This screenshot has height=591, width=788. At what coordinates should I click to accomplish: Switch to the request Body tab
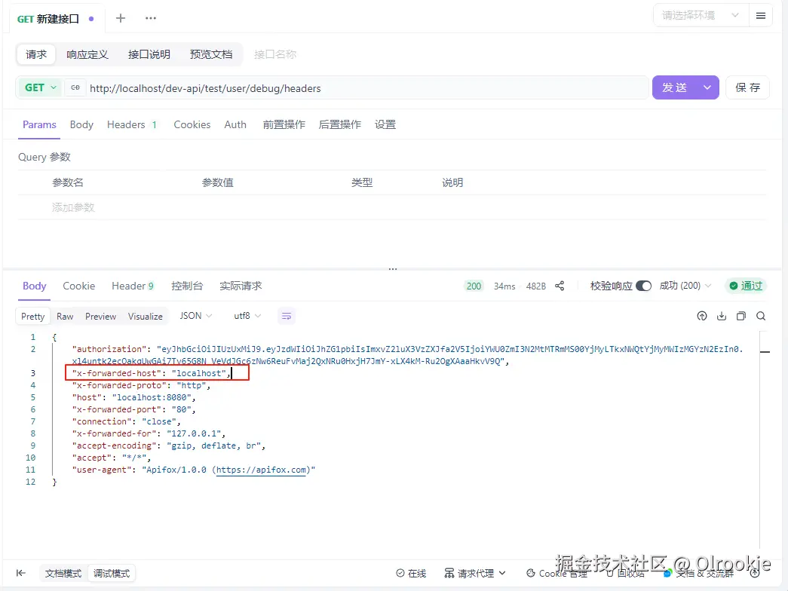pos(81,124)
